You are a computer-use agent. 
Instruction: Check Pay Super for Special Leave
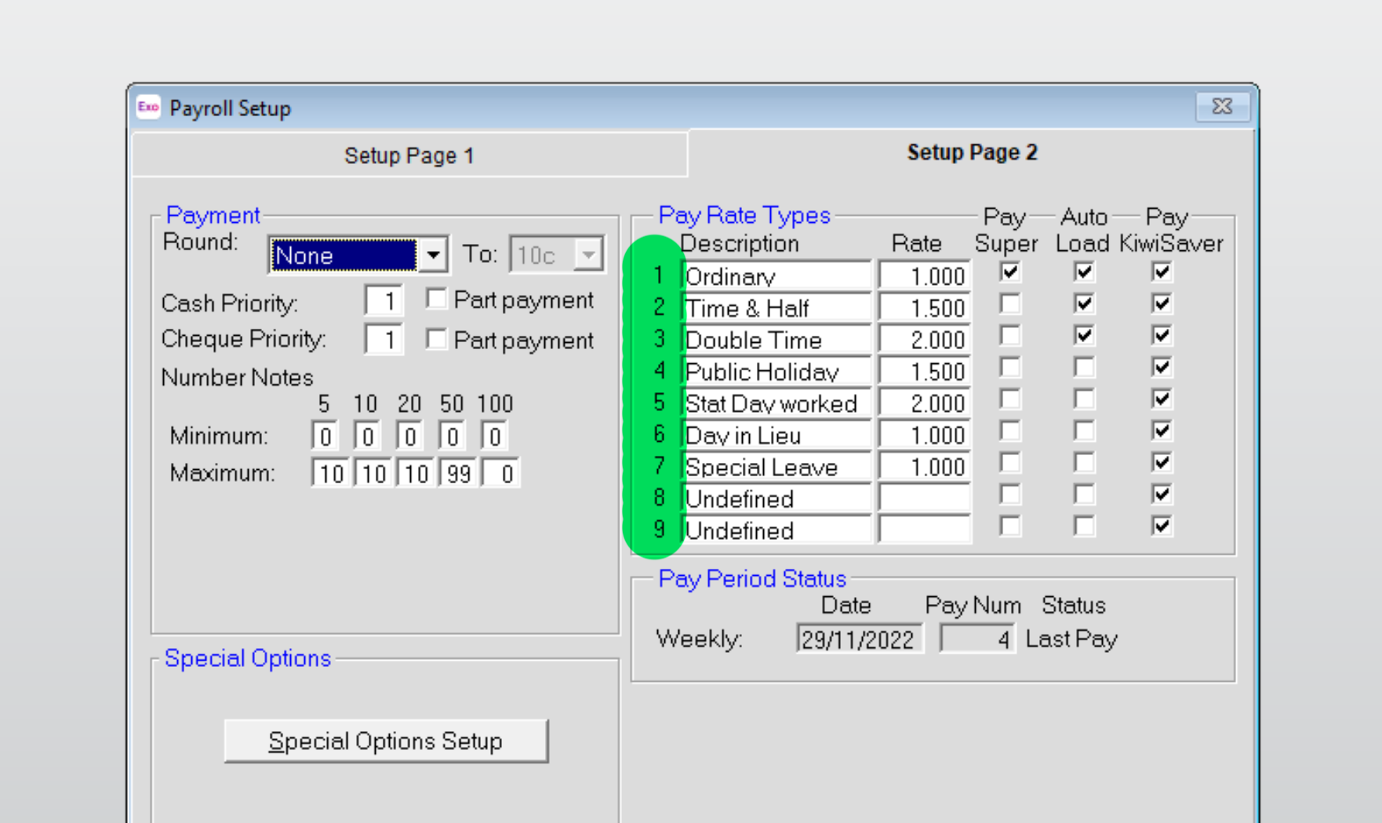coord(1009,463)
